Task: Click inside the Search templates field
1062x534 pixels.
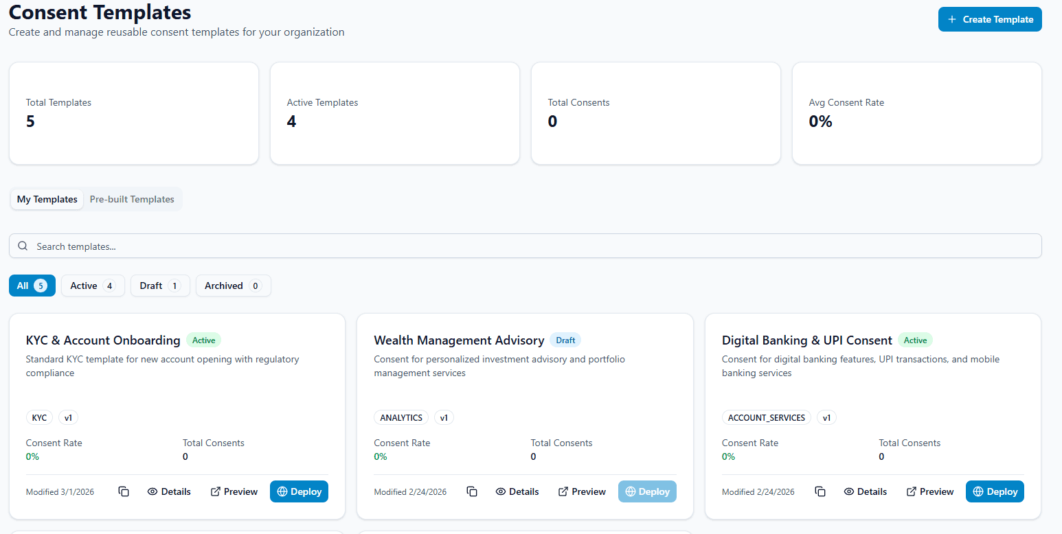Action: [x=275, y=245]
